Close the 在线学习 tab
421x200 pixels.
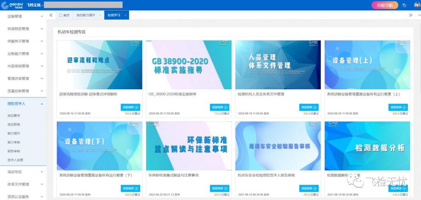coord(126,15)
